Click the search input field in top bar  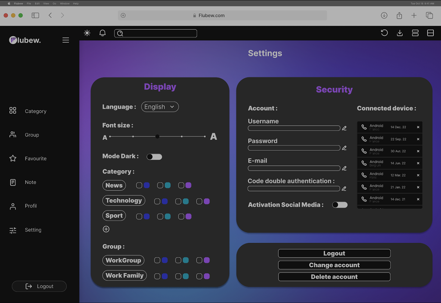pos(155,33)
